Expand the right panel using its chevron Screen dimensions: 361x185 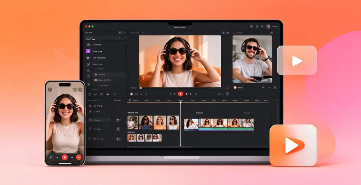277,33
